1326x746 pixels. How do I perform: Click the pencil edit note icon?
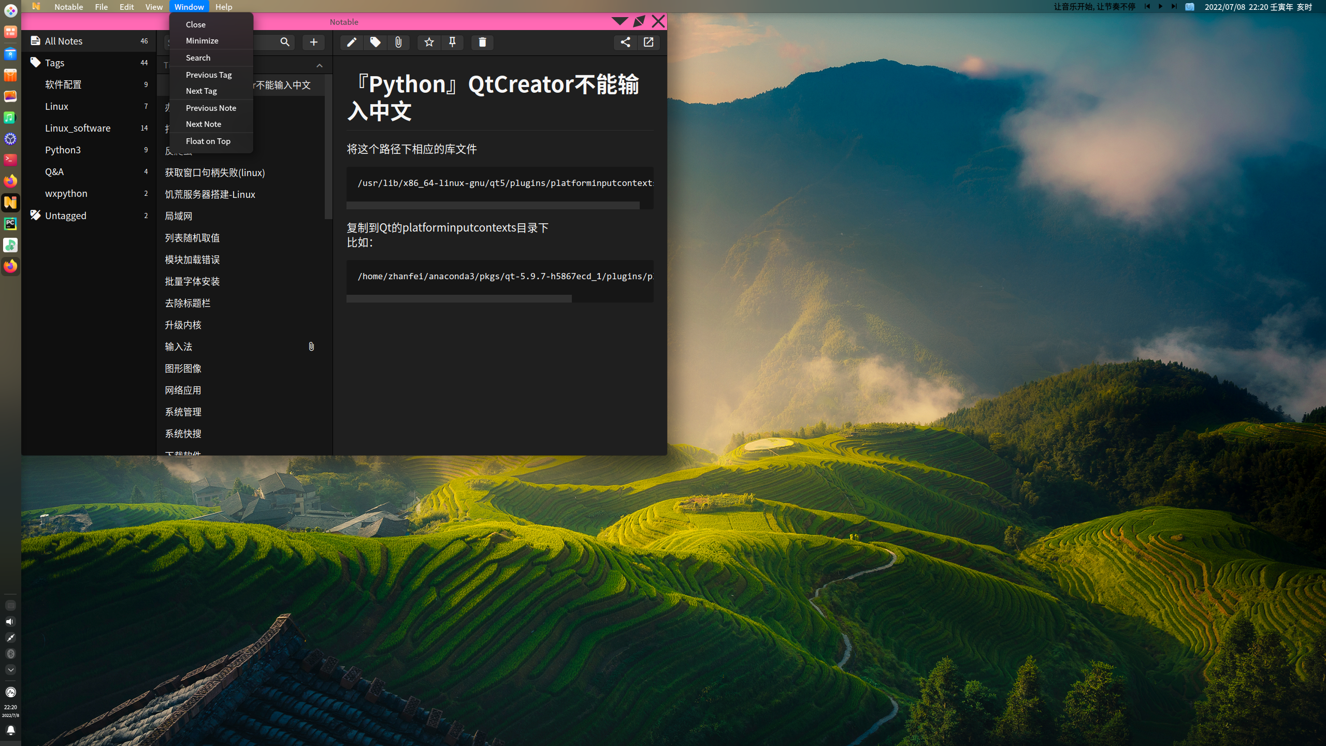point(351,42)
